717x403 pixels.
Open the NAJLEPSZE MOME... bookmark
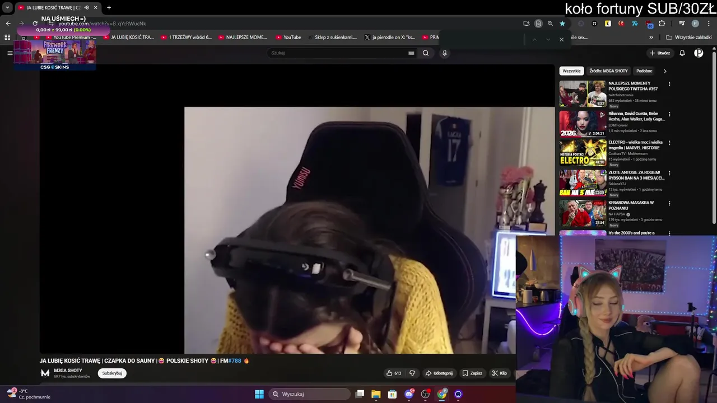pos(243,38)
